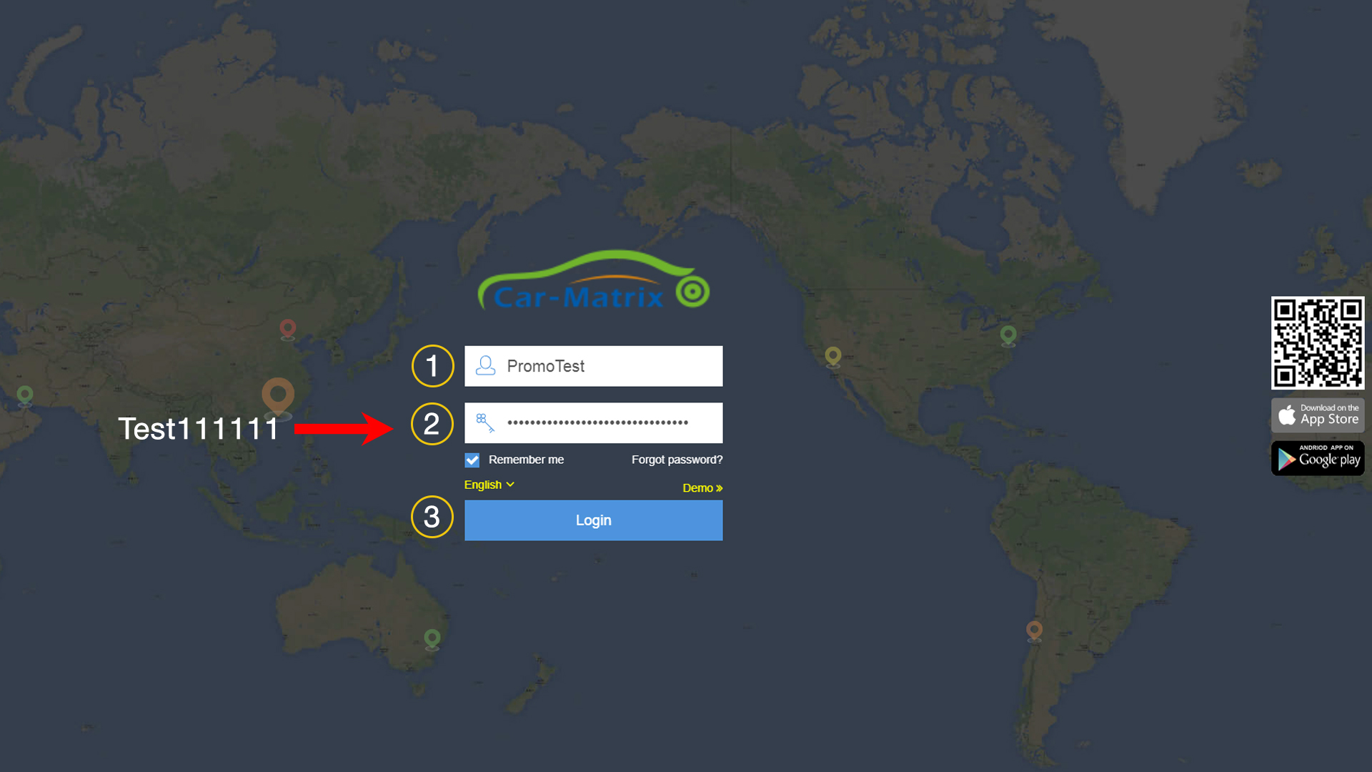Click the Login button
1372x772 pixels.
click(594, 520)
